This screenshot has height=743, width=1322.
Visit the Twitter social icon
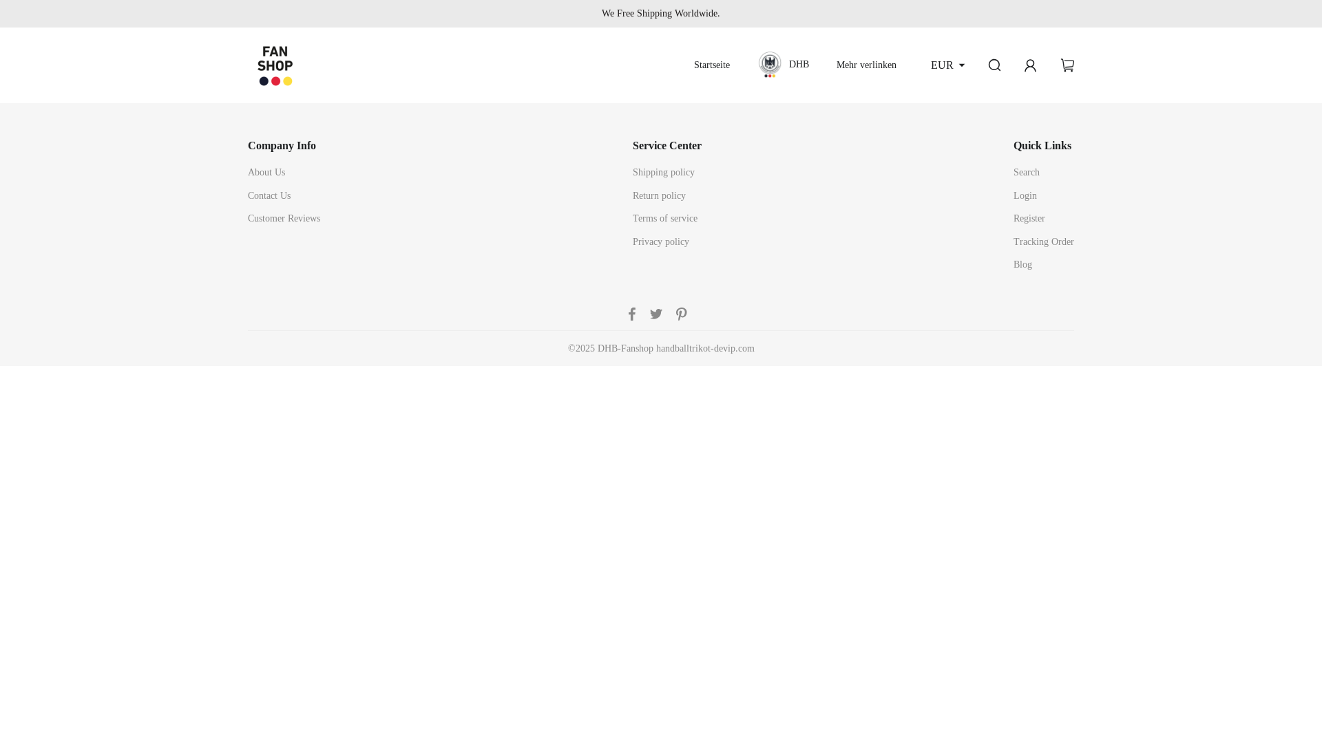click(x=656, y=314)
